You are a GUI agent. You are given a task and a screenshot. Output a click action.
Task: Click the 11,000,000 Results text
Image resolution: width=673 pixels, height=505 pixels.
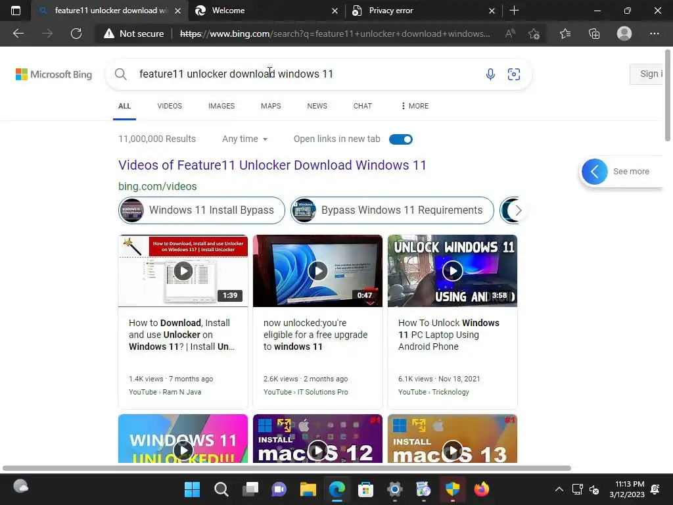click(157, 139)
